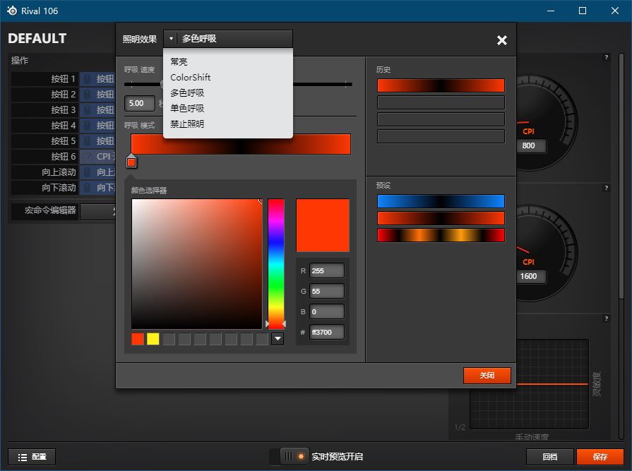Viewport: 632px width, 471px height.
Task: Expand the saved color swatches arrow
Action: 278,340
